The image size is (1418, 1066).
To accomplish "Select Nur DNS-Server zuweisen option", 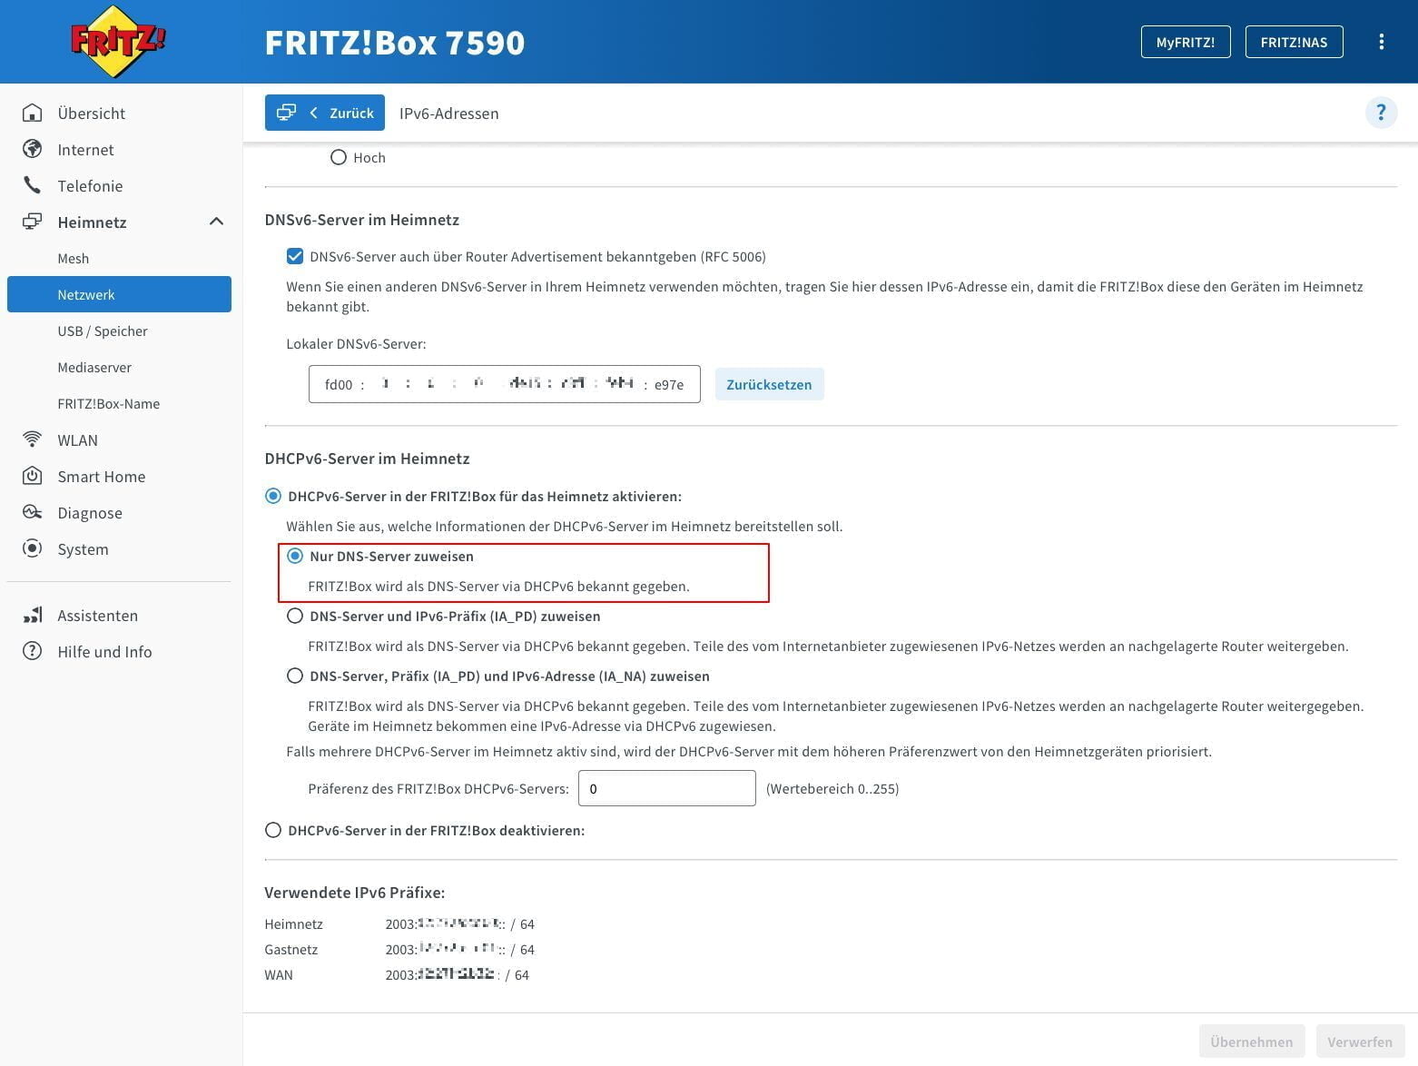I will pyautogui.click(x=294, y=556).
